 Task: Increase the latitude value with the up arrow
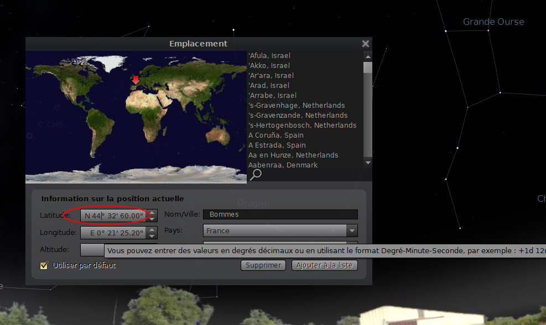pyautogui.click(x=152, y=212)
